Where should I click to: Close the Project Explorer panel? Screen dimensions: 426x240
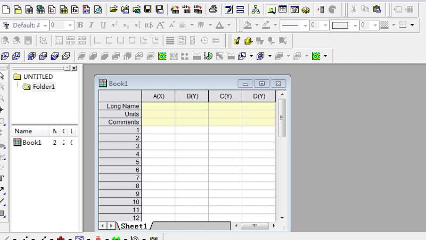click(x=74, y=68)
